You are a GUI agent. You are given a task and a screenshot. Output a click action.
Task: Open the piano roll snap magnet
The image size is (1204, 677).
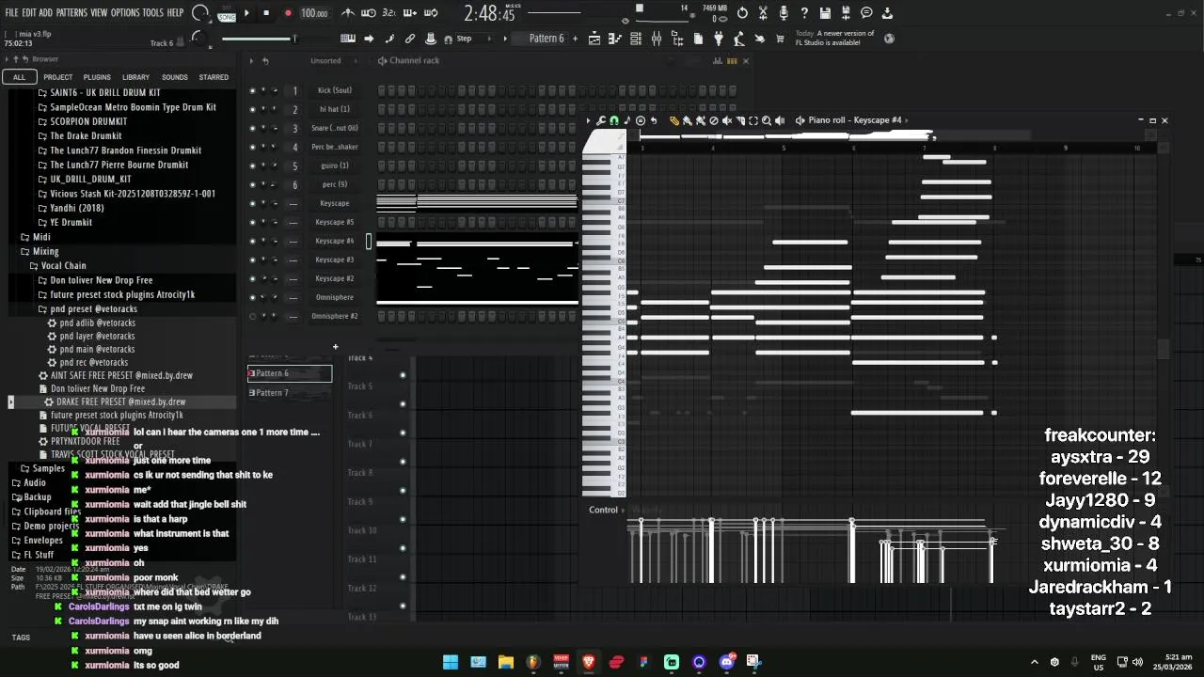pyautogui.click(x=614, y=120)
